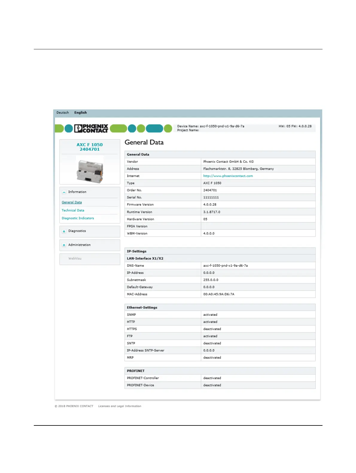Select the WBM-Version value 4.0.0.0
The width and height of the screenshot is (356, 473).
pos(209,234)
